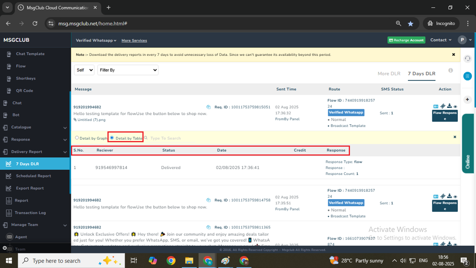This screenshot has height=268, width=476.
Task: Open the Windows Start menu
Action: [9, 261]
